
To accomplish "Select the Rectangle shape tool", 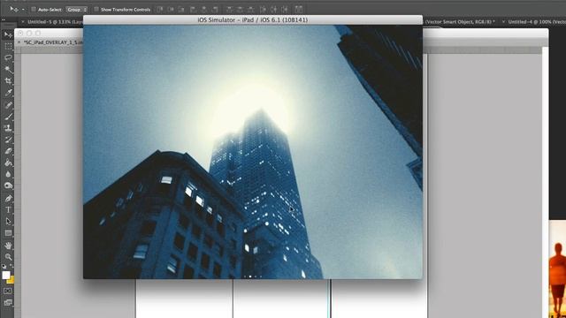I will tap(8, 233).
